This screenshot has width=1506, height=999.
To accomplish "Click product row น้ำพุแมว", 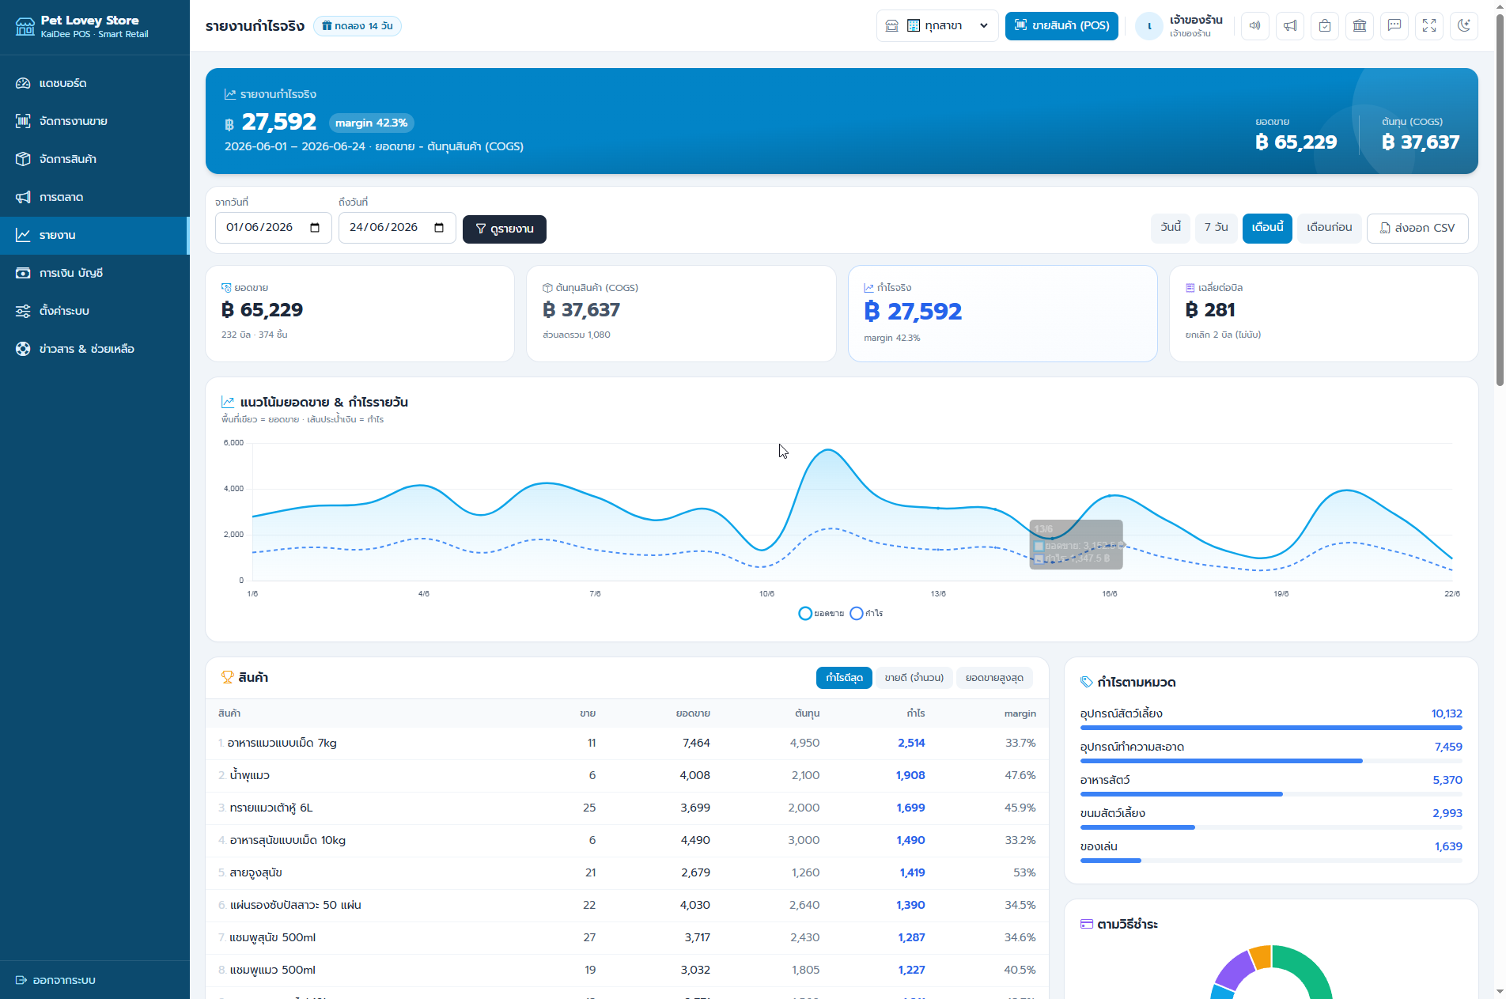I will tap(627, 776).
